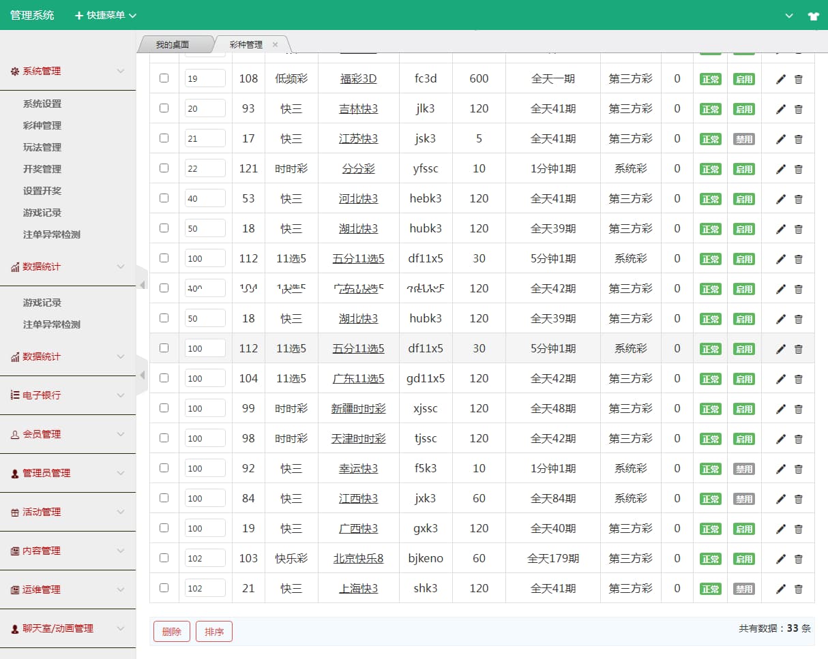Open 玩法管理 in the sidebar
The width and height of the screenshot is (828, 659).
42,147
